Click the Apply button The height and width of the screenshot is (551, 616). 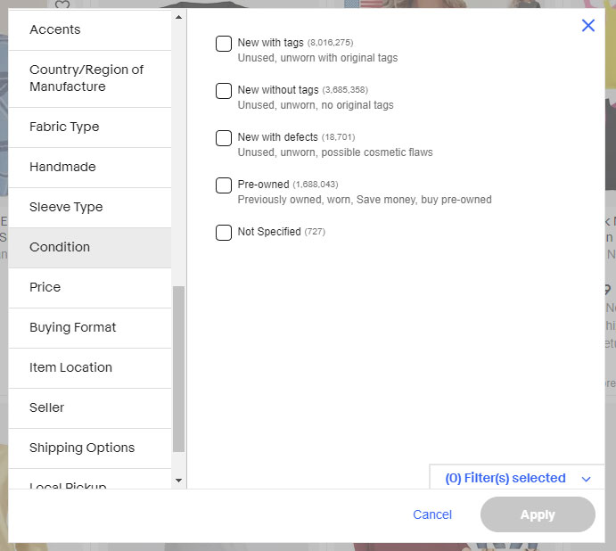coord(538,514)
